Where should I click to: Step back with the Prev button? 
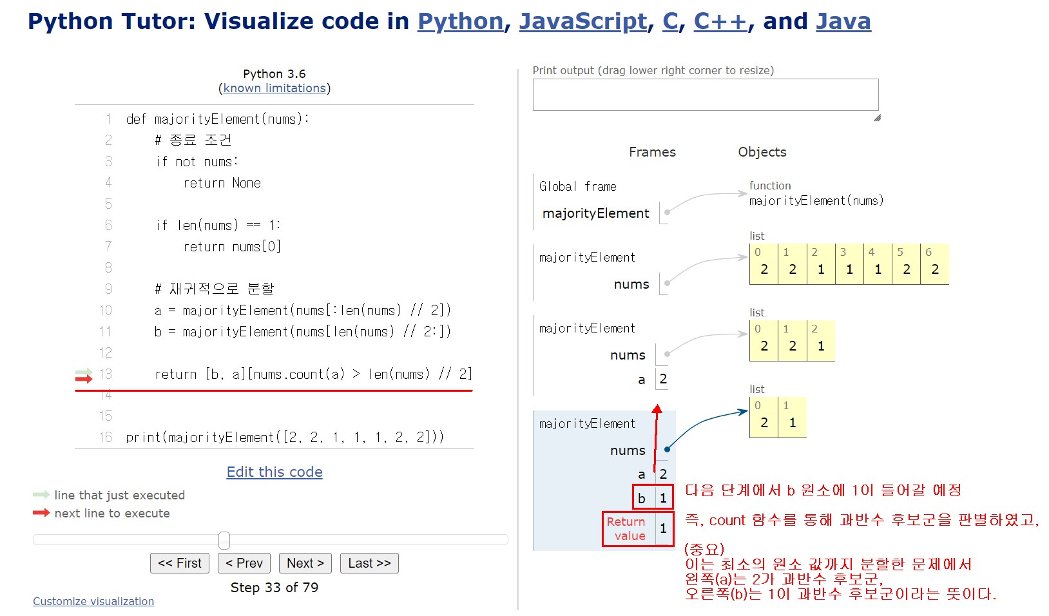244,563
